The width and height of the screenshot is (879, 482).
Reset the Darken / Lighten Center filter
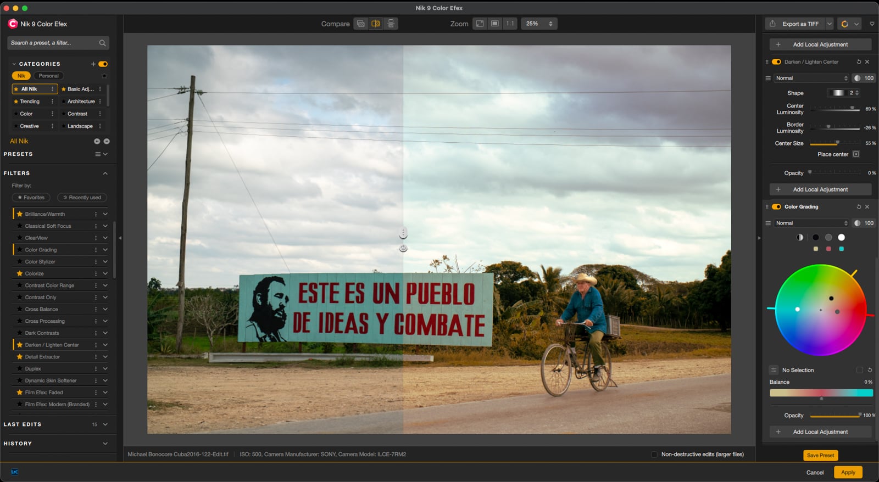point(859,62)
